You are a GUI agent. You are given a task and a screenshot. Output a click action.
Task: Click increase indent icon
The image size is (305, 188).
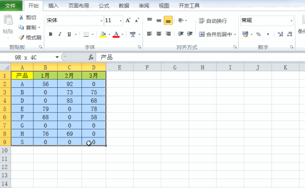tap(190, 34)
